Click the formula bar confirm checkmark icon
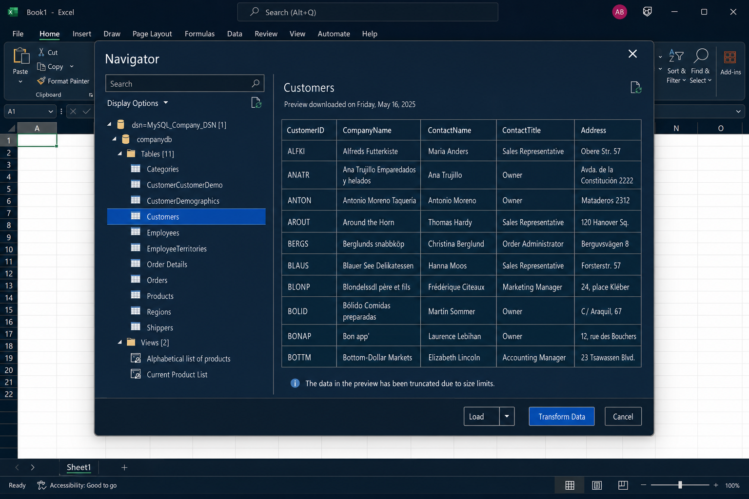Viewport: 749px width, 499px height. (86, 111)
